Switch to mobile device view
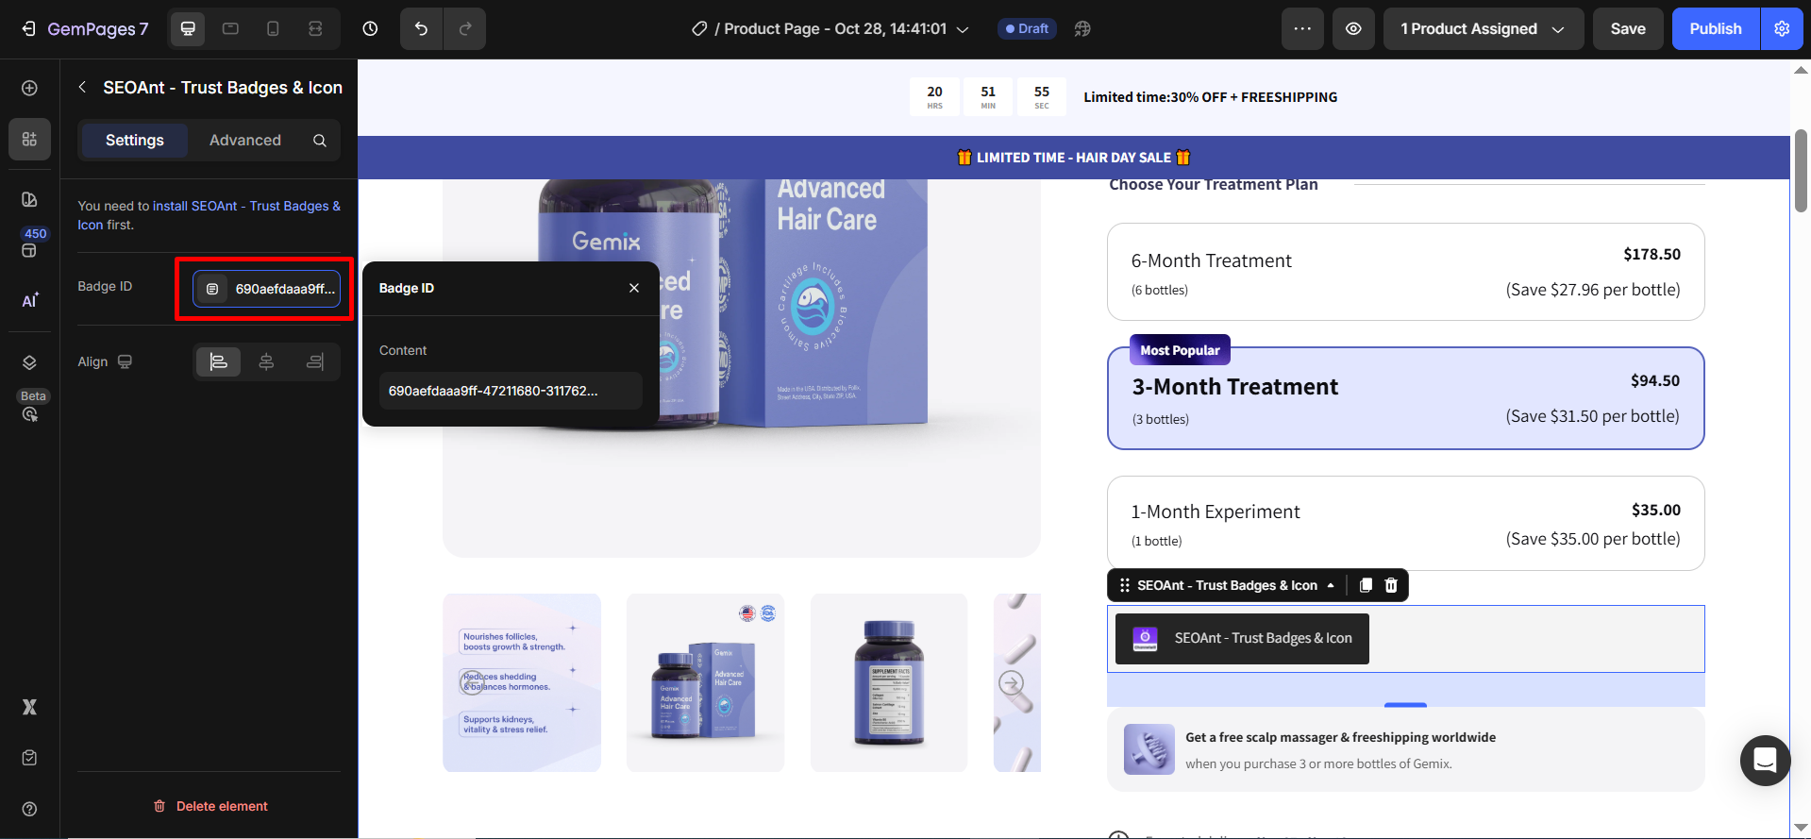 (273, 29)
